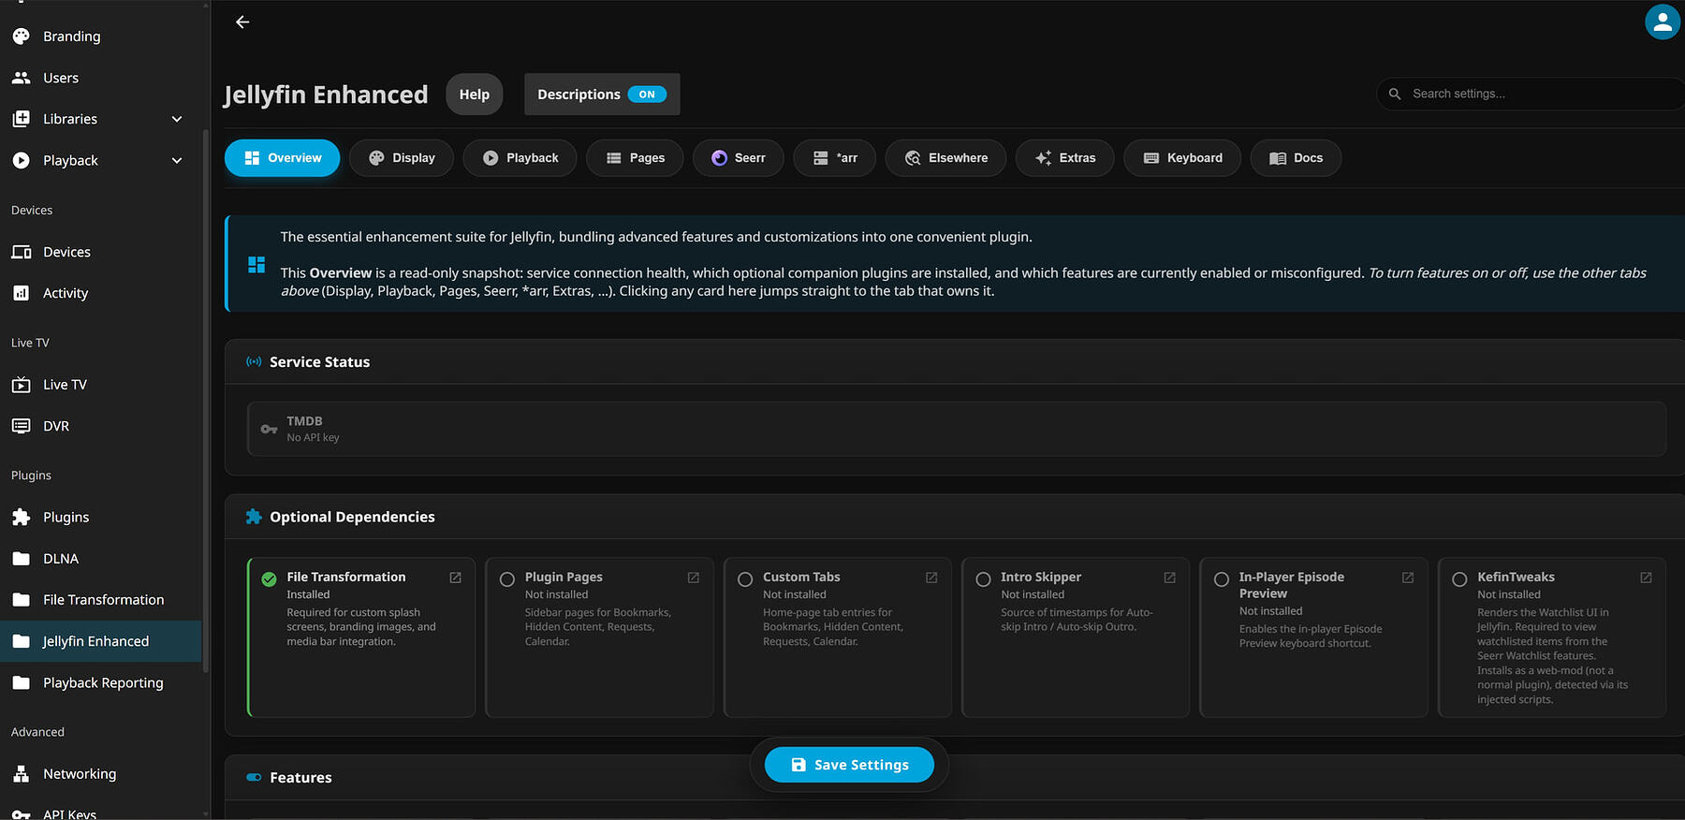Screen dimensions: 1685x820
Task: Click the Activity chart icon
Action: pyautogui.click(x=21, y=293)
